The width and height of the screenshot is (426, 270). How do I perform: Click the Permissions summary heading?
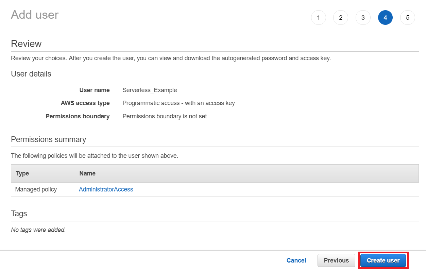tap(48, 139)
